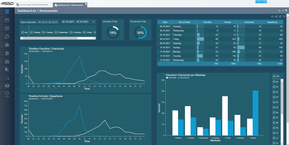
Task: Click the 7 Sunday blue checkouts bar
Action: coord(255,113)
